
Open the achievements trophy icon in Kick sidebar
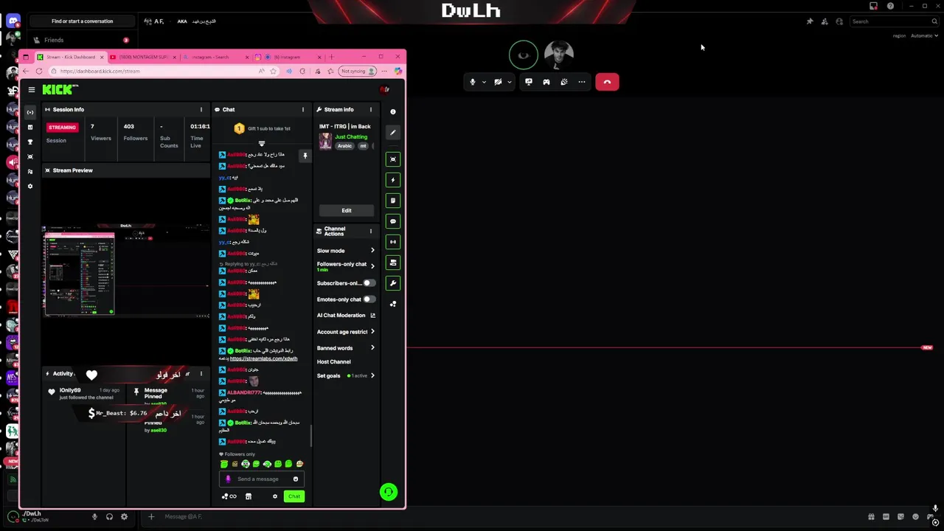(x=30, y=142)
